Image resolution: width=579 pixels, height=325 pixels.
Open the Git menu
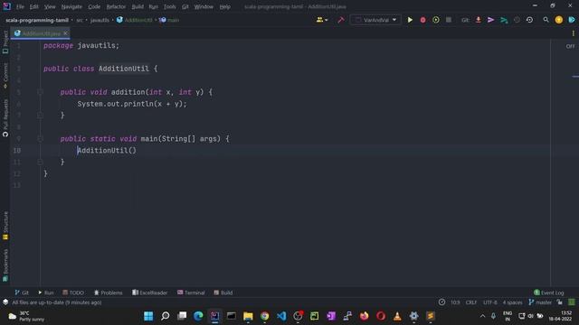coord(185,6)
